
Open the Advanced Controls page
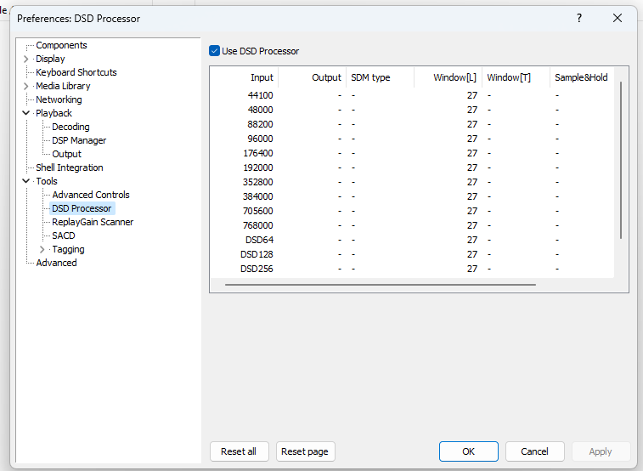tap(91, 195)
